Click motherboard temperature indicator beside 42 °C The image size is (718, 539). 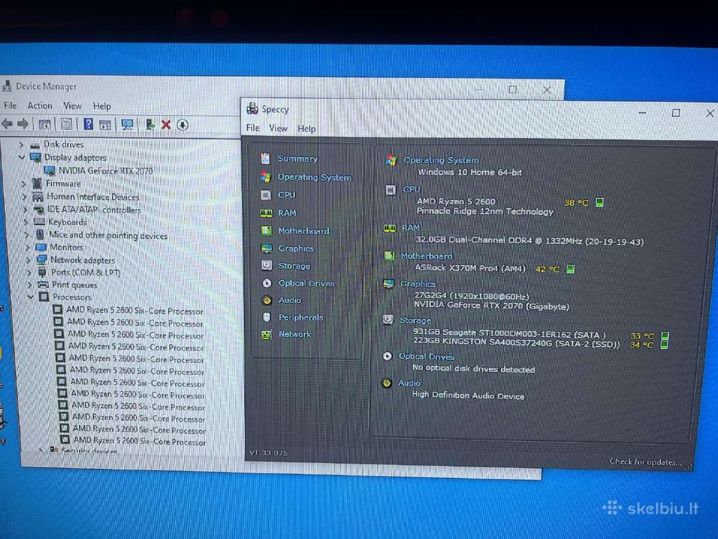pos(570,269)
